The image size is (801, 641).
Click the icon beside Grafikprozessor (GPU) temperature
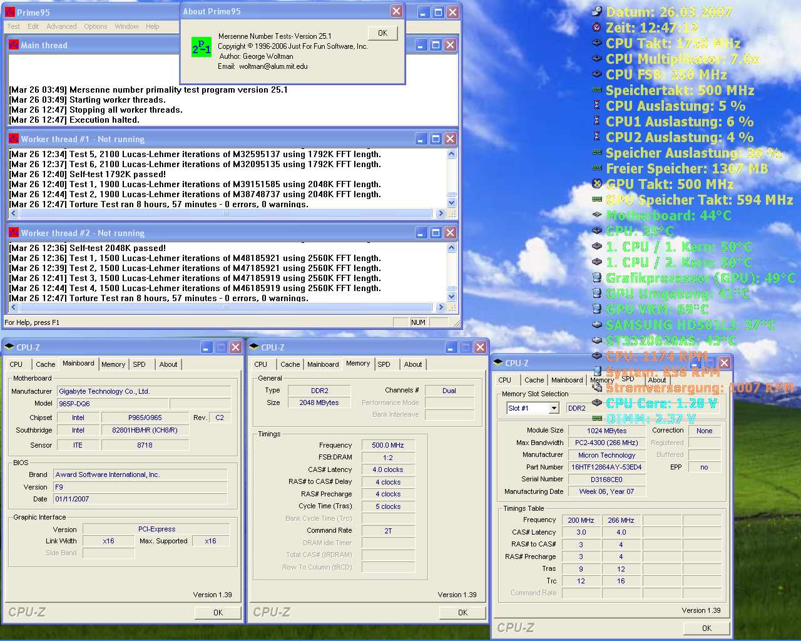pos(597,277)
